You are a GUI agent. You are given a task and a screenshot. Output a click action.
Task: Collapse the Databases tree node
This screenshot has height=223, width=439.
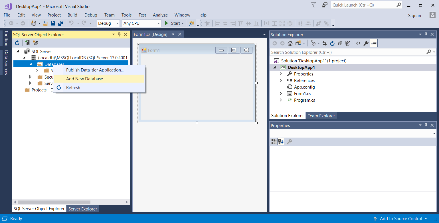pyautogui.click(x=31, y=64)
